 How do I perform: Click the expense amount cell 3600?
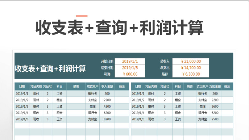pyautogui.click(x=215, y=106)
